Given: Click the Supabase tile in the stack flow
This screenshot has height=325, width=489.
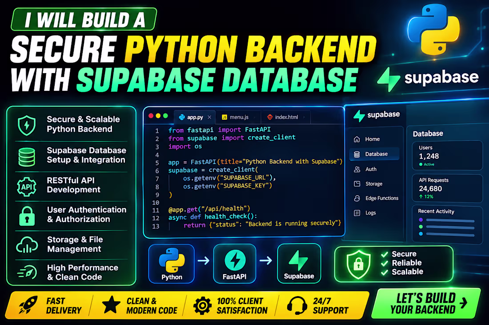Looking at the screenshot, I should (x=299, y=263).
